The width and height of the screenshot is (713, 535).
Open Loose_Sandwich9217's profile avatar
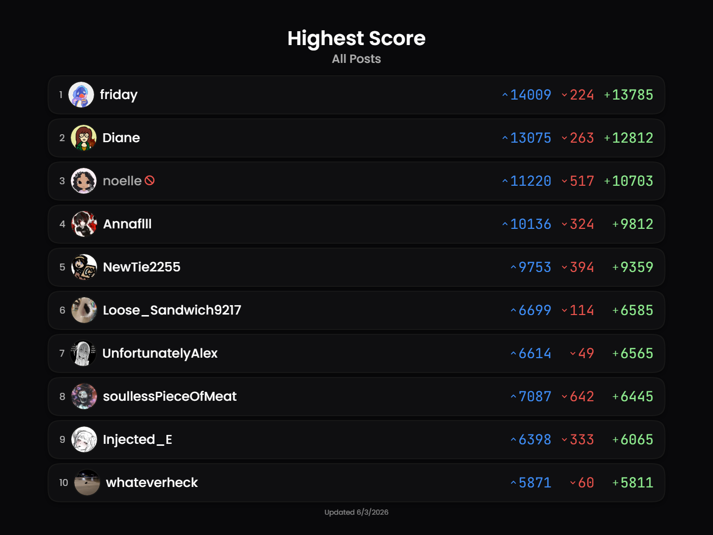(x=84, y=310)
